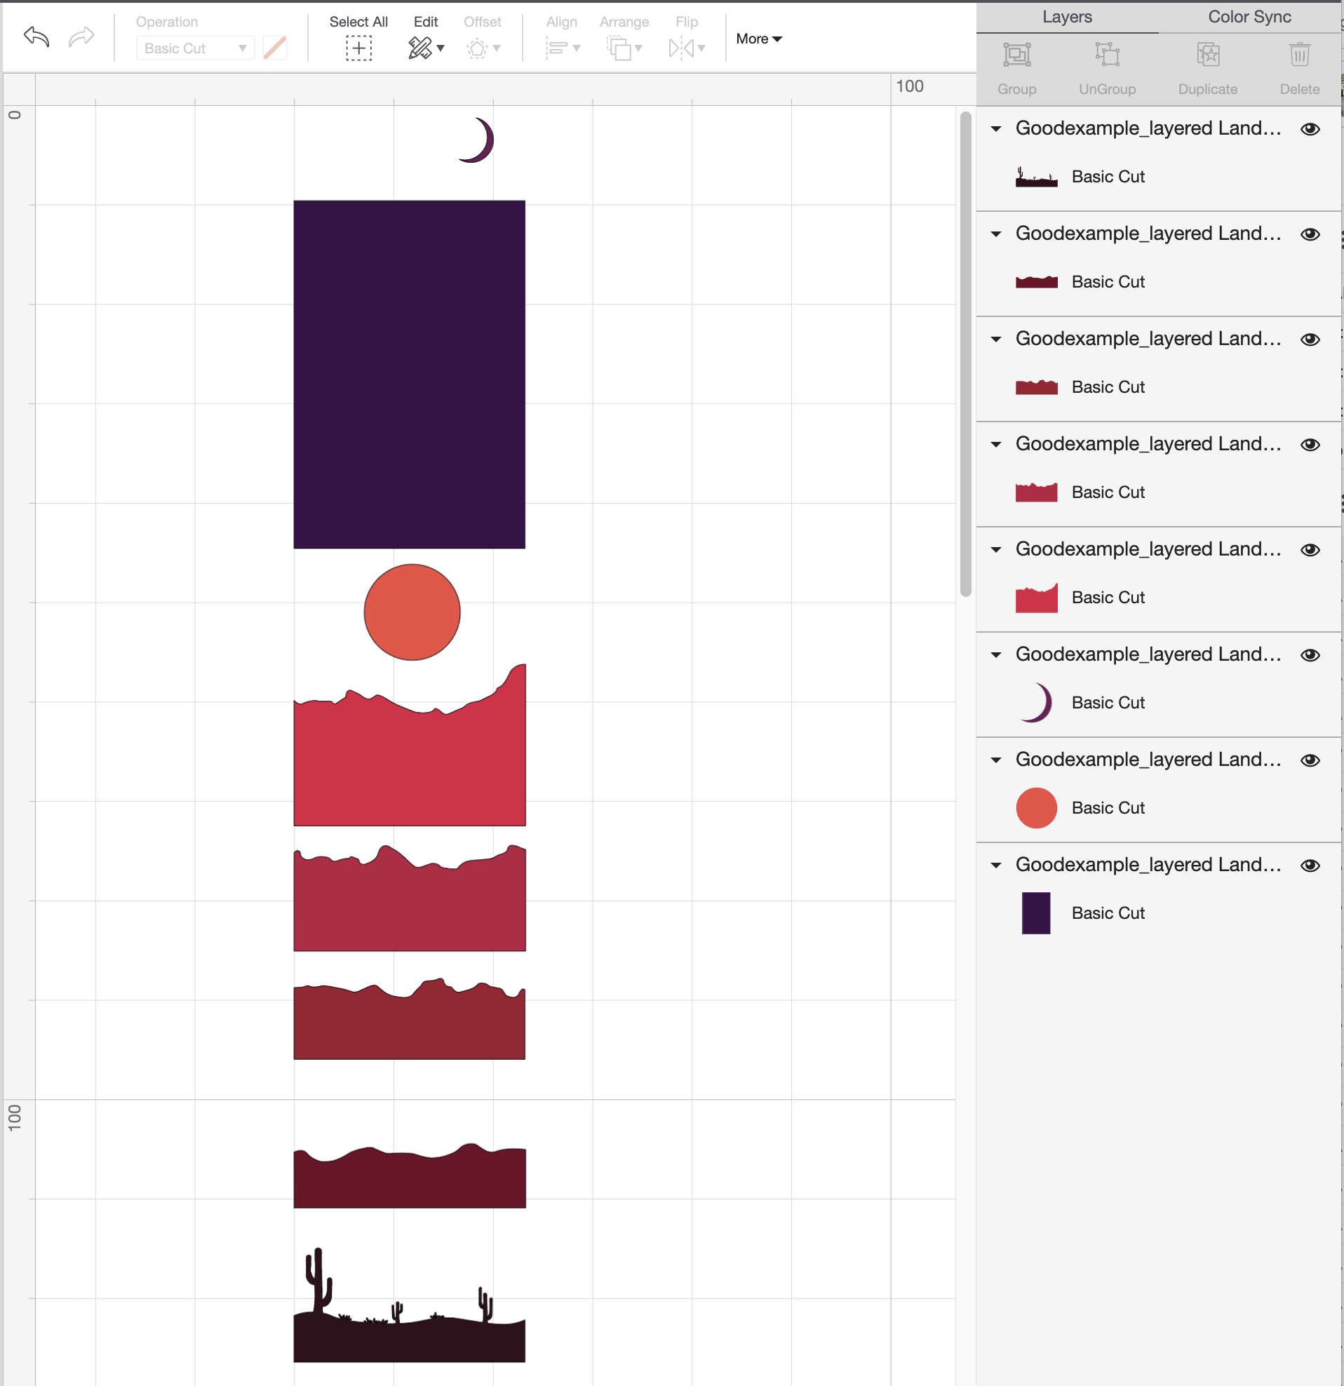Open the Offset tool

pos(478,48)
